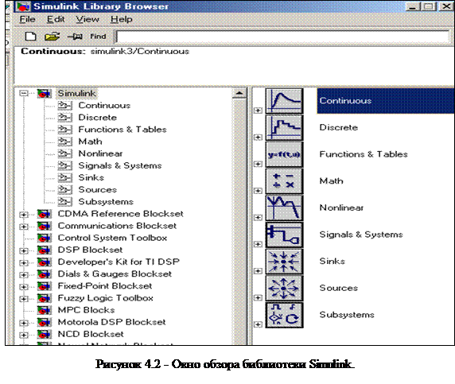Collapse the Simulink tree node

(24, 93)
